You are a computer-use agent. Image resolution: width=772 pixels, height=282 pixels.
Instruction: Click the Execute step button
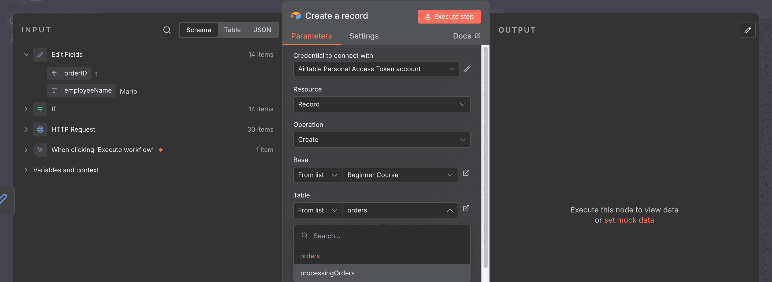pos(449,16)
